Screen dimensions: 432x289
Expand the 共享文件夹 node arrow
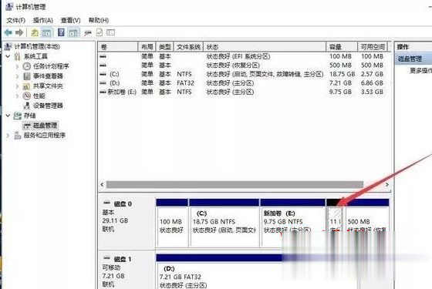point(17,86)
